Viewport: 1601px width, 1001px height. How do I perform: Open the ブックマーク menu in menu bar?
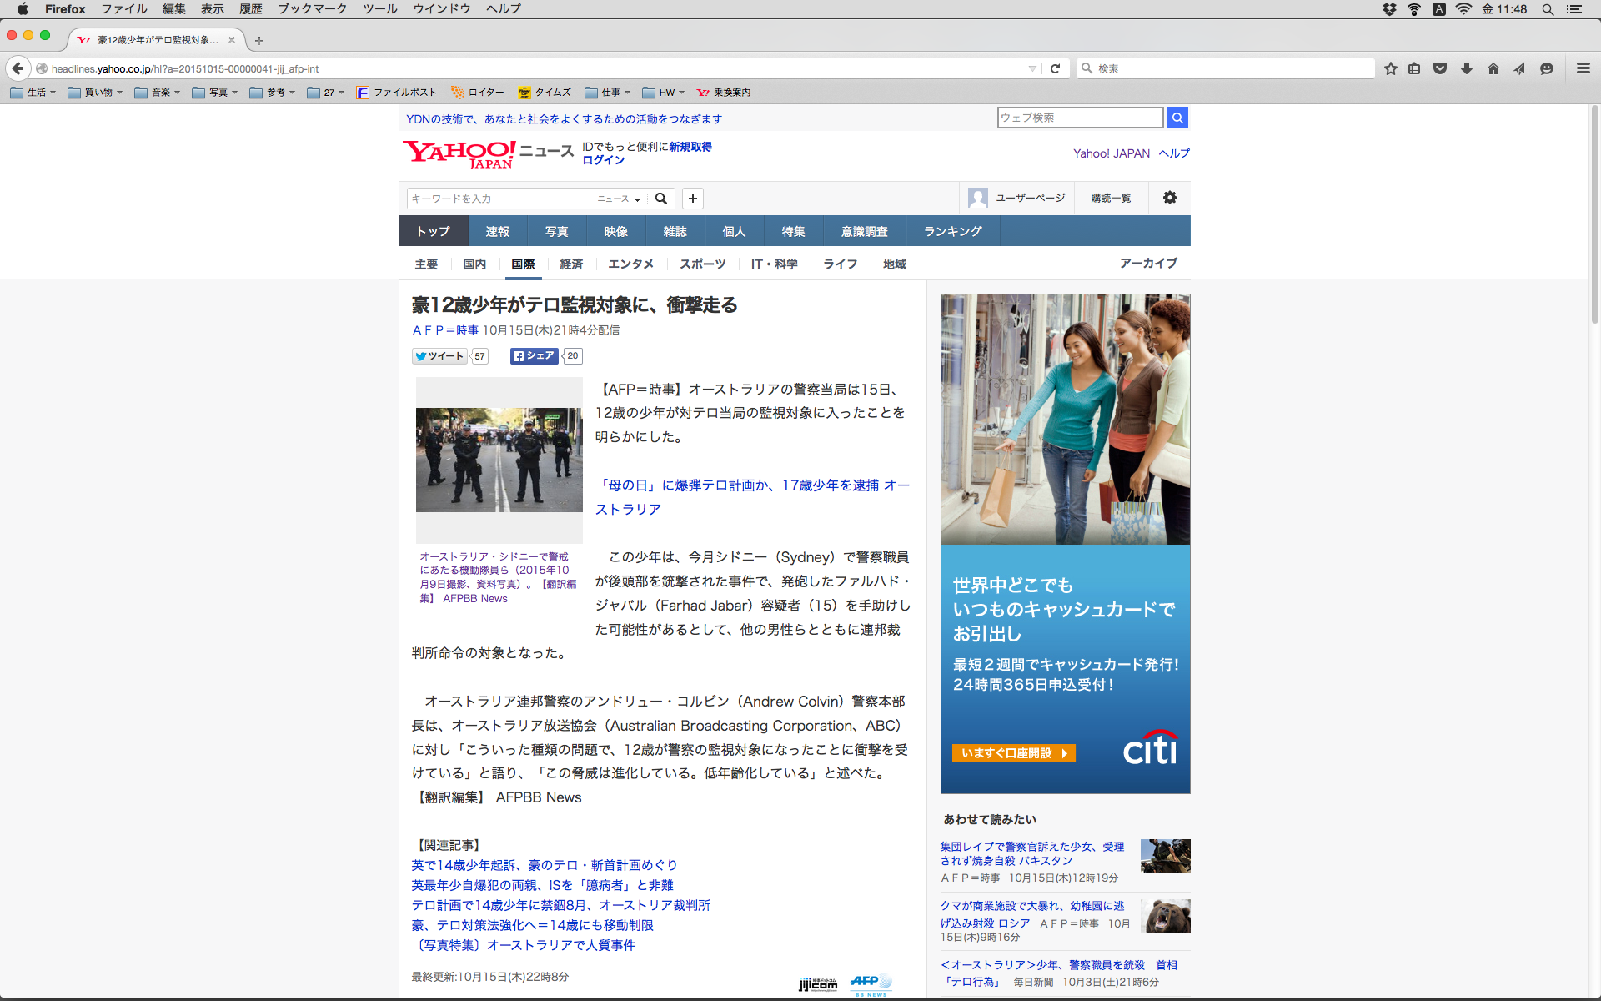point(312,9)
